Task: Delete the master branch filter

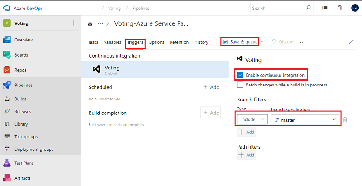Action: click(x=345, y=120)
